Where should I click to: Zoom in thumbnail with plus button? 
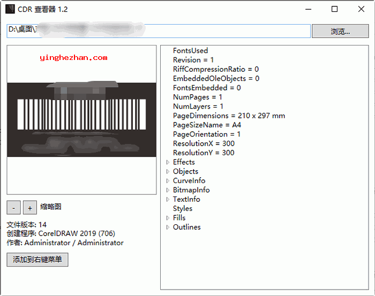click(x=30, y=207)
